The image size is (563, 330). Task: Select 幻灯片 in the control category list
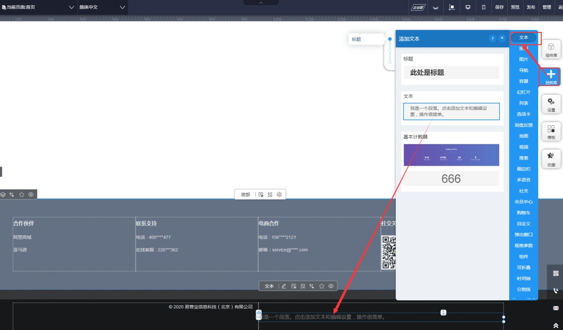pos(524,92)
